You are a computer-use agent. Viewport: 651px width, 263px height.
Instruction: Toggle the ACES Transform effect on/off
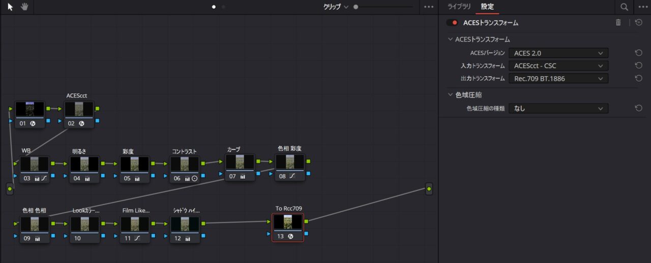[x=452, y=23]
